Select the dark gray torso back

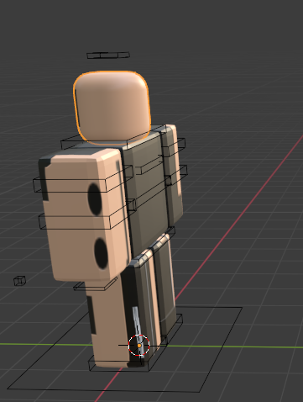click(145, 193)
